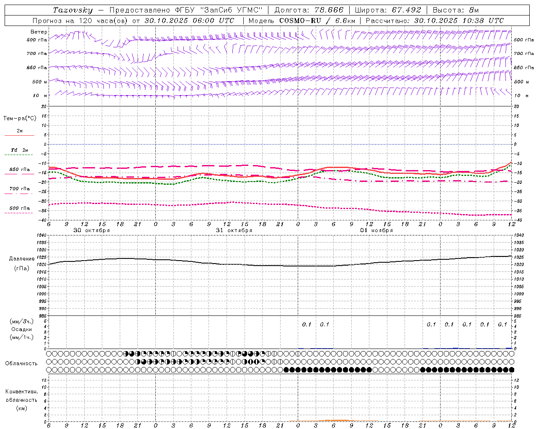Select the text Предоставлено ФГБУ "ЗапСиб УГМС"
Screen dimensions: 536x429
186,10
